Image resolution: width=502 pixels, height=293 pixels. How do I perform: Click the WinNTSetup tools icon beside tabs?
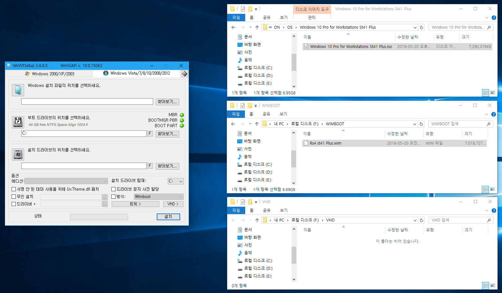click(184, 74)
